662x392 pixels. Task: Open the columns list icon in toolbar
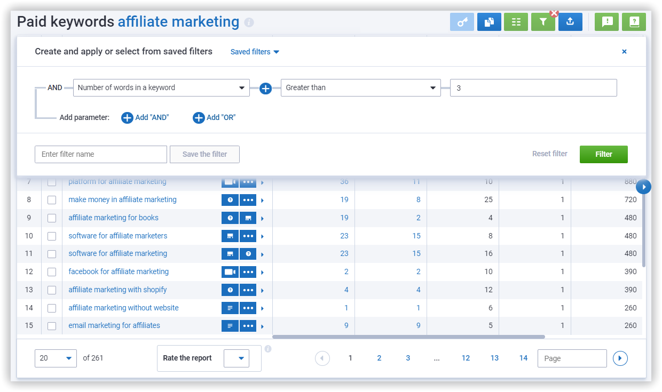click(x=516, y=22)
